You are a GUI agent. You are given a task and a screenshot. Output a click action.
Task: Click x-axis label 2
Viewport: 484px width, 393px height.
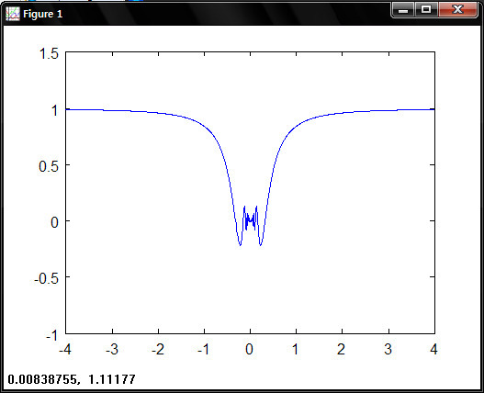(341, 349)
